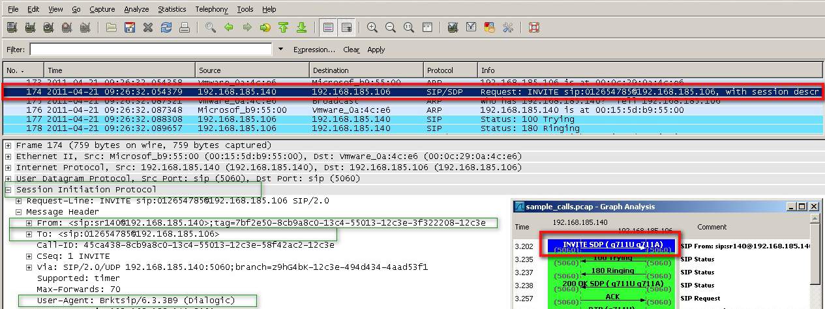This screenshot has width=825, height=309.
Task: Open Preferences with the tools icon
Action: tap(508, 27)
